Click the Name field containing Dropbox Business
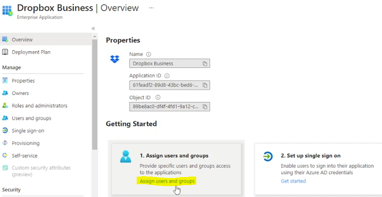The height and width of the screenshot is (197, 382). coord(170,64)
